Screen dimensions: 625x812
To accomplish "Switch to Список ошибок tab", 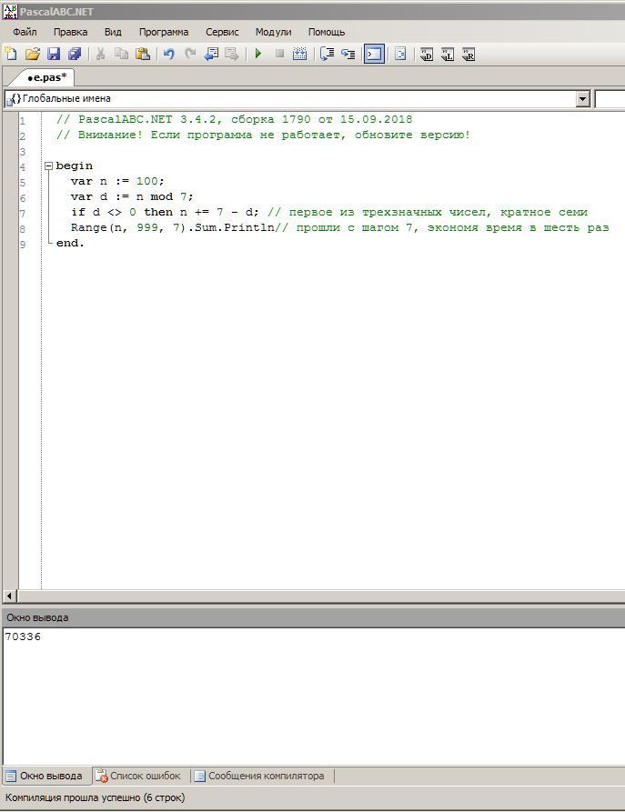I will coord(140,776).
